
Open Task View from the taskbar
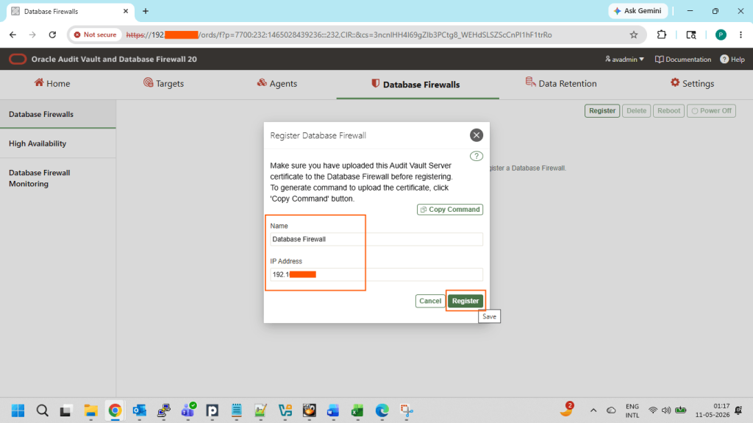(x=65, y=410)
